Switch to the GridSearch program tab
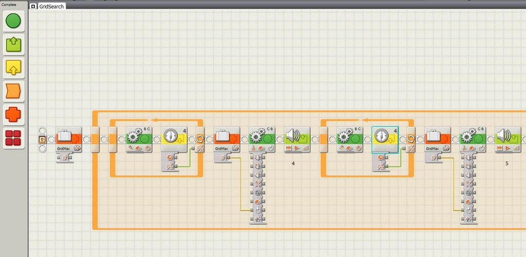This screenshot has width=526, height=257. (51, 7)
